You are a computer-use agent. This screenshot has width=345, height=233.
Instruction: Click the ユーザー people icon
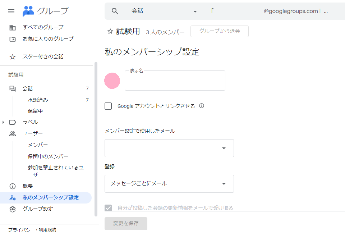tap(13, 134)
